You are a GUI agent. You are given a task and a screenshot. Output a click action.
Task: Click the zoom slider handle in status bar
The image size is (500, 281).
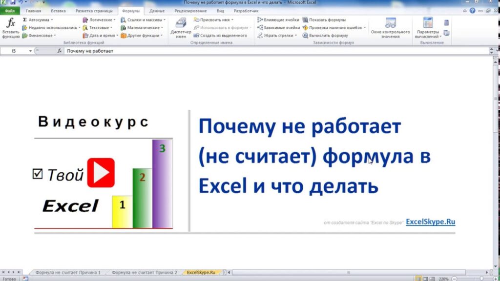[481, 279]
